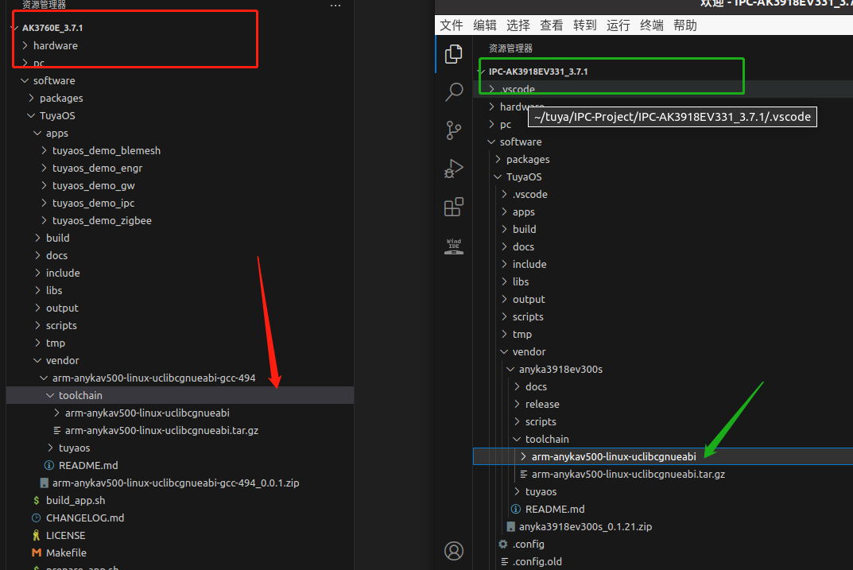
Task: Click zip icon of arm-anykav500-linux-uclibcgnueabi-gcc-494_0.0.1.zip
Action: point(44,483)
